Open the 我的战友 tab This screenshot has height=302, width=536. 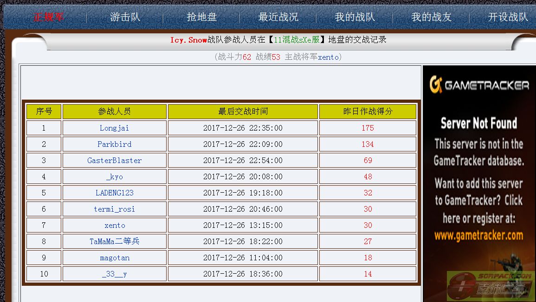click(x=432, y=17)
